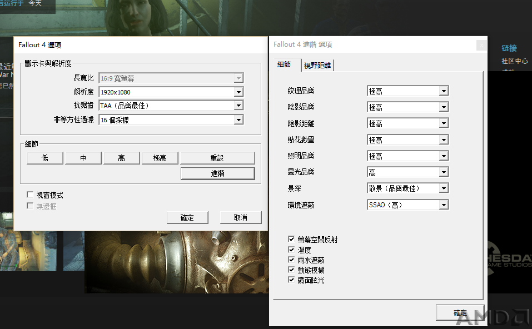Toggle the 無邊框 checkbox
Viewport: 532px width, 329px height.
point(30,206)
